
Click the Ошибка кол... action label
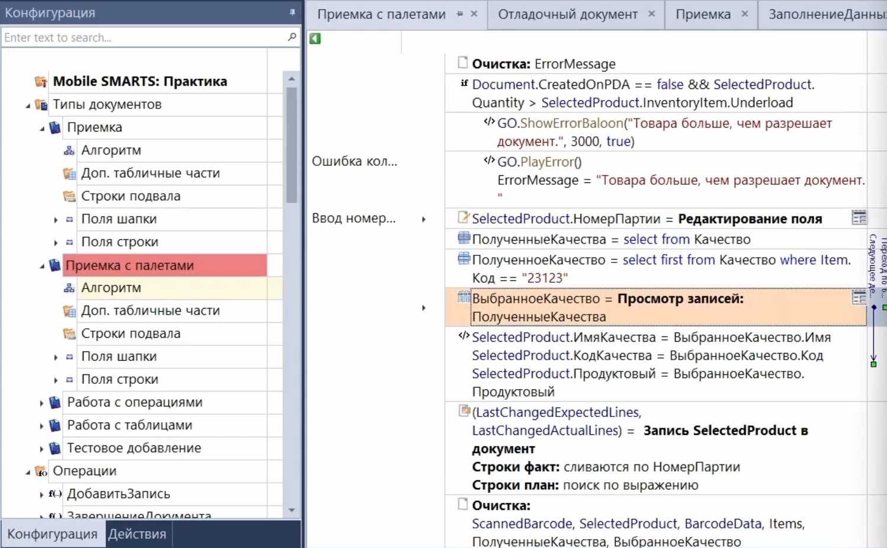tap(355, 161)
